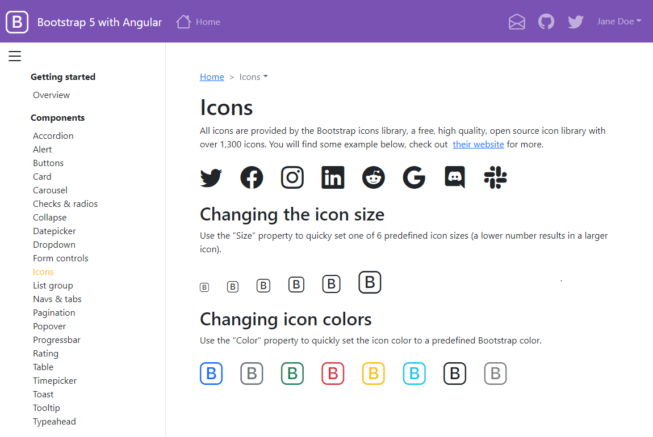Click the LinkedIn icon
653x437 pixels.
point(333,177)
